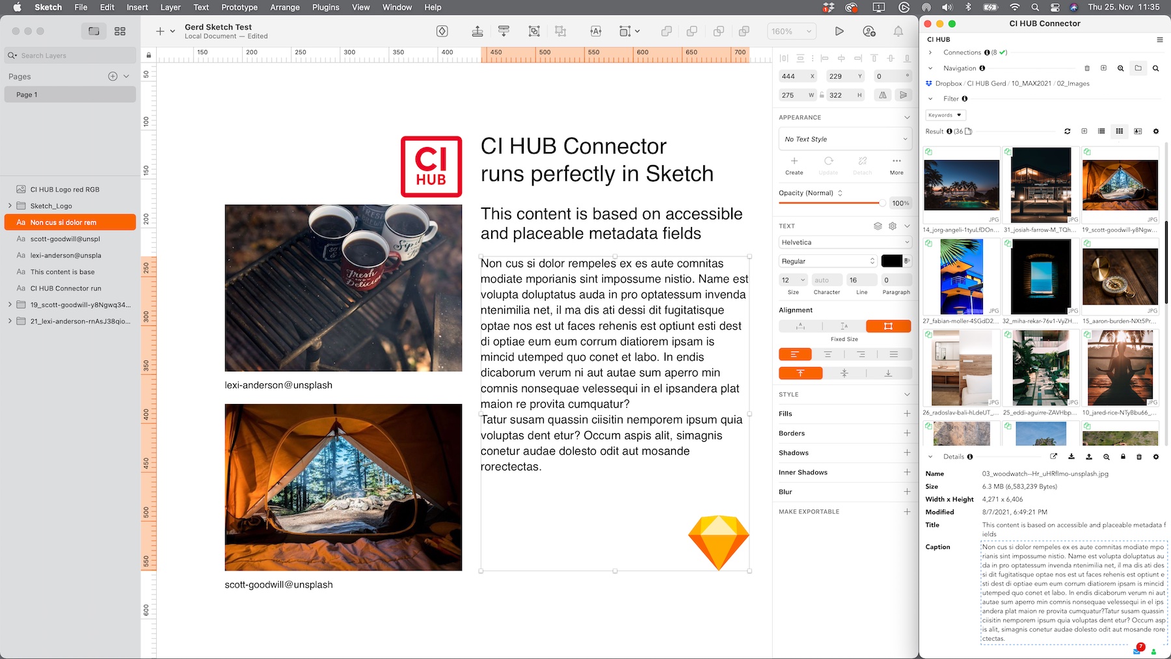Open the 160% zoom level dropdown
Screen dimensions: 1171x659
click(792, 31)
